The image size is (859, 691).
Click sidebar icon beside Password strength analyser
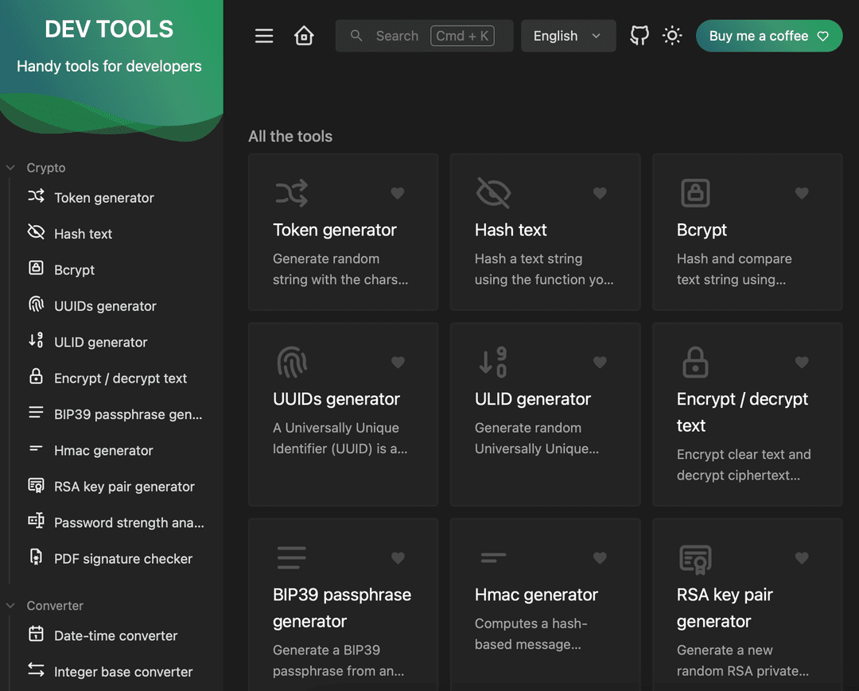36,520
